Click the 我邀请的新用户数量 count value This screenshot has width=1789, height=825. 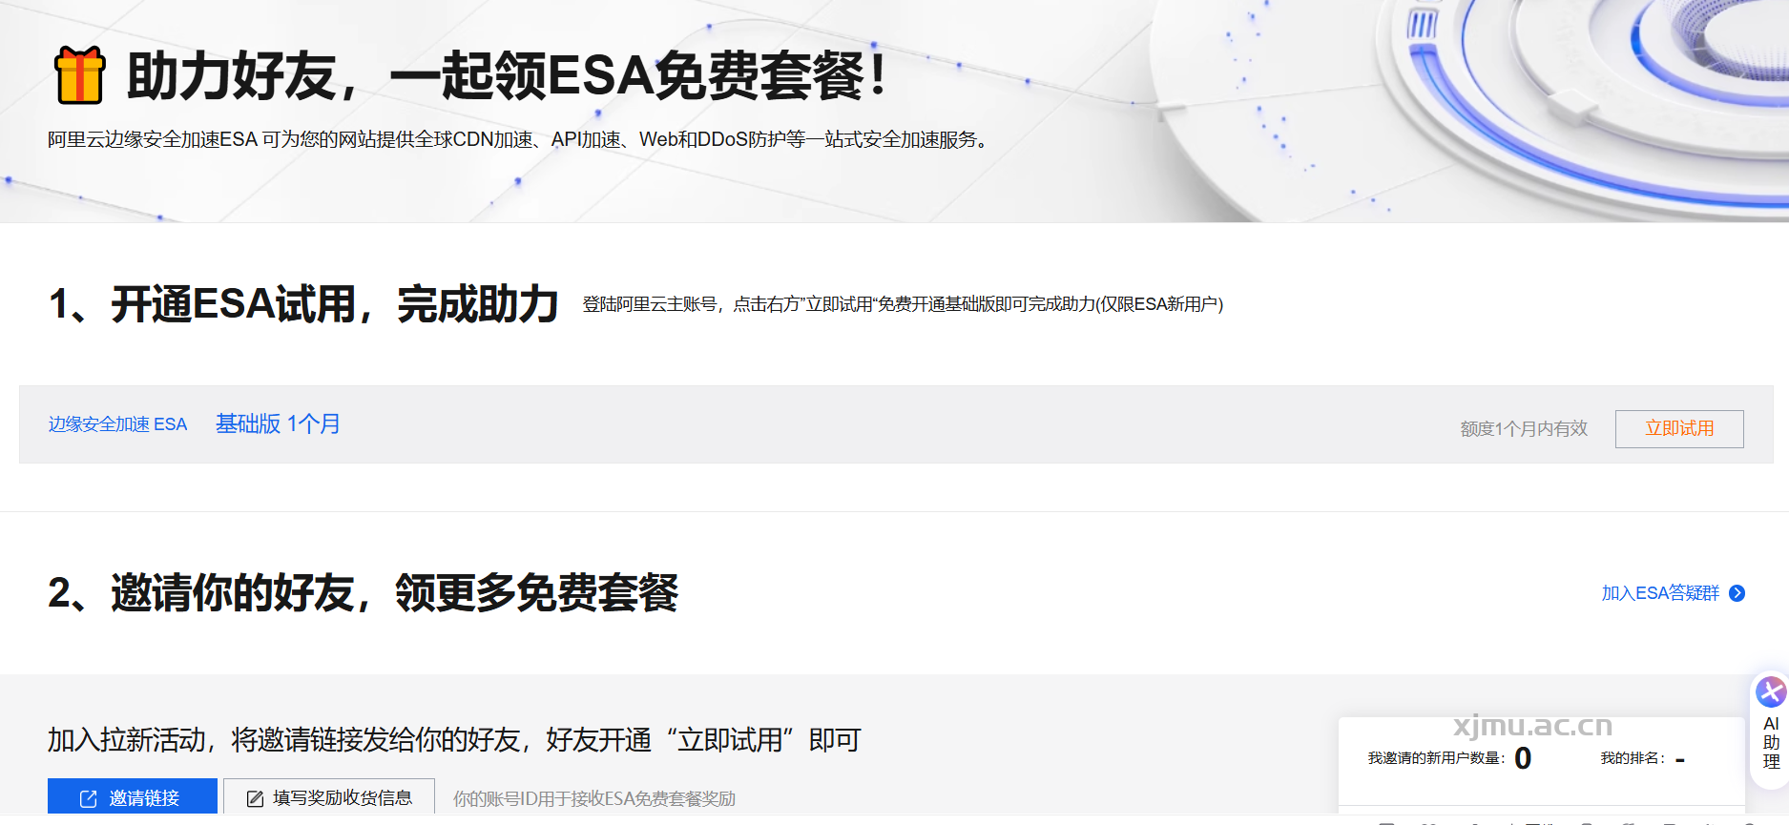(1523, 758)
